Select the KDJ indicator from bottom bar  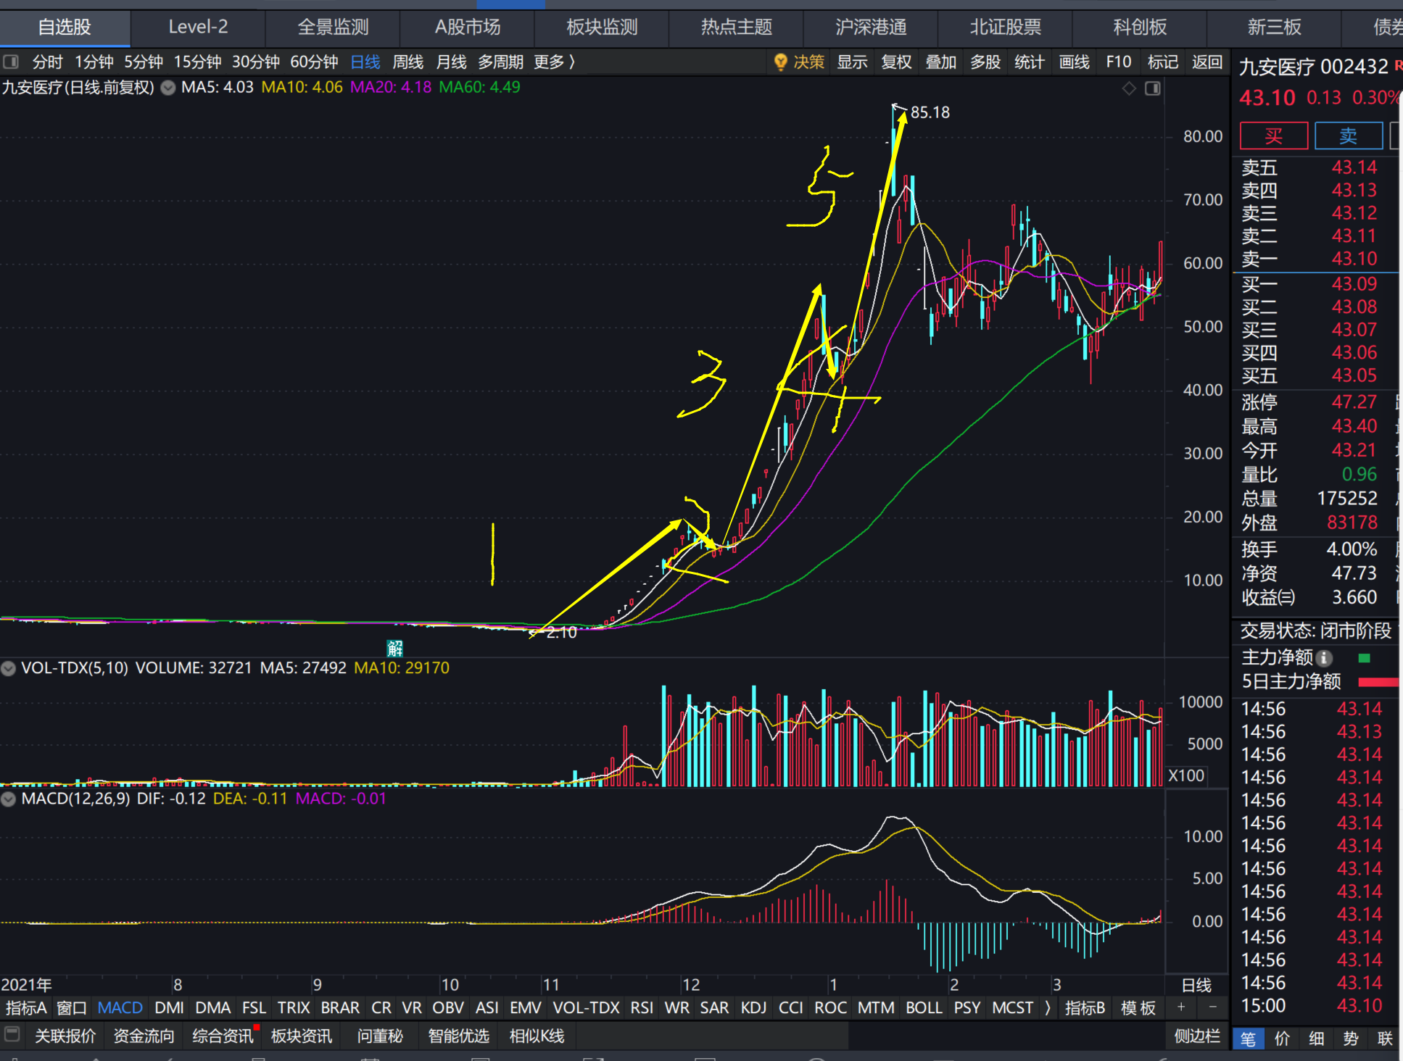tap(753, 1007)
